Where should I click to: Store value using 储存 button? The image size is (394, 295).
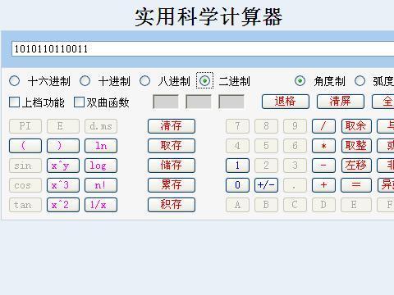coord(172,166)
